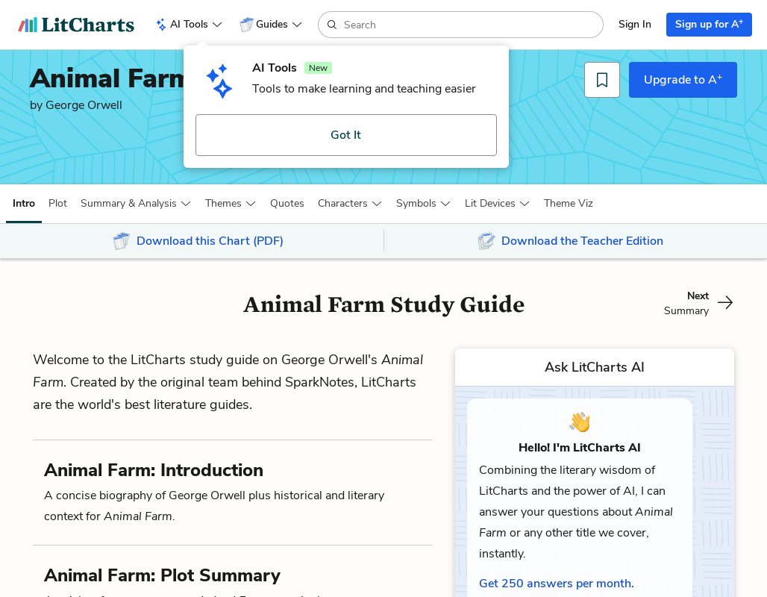Click the search magnifier icon
Viewport: 767px width, 597px height.
[332, 25]
